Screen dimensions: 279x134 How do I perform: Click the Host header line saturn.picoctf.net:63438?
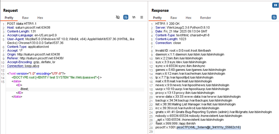point(29,28)
